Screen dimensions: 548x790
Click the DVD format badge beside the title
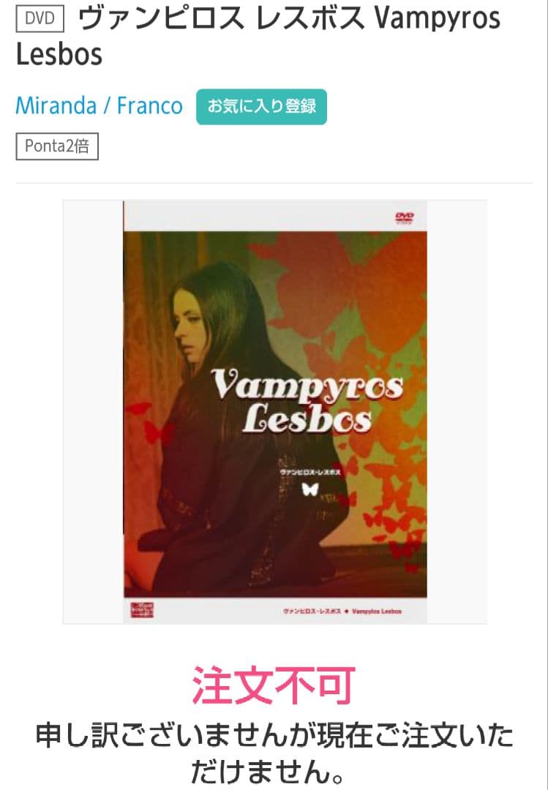(40, 19)
